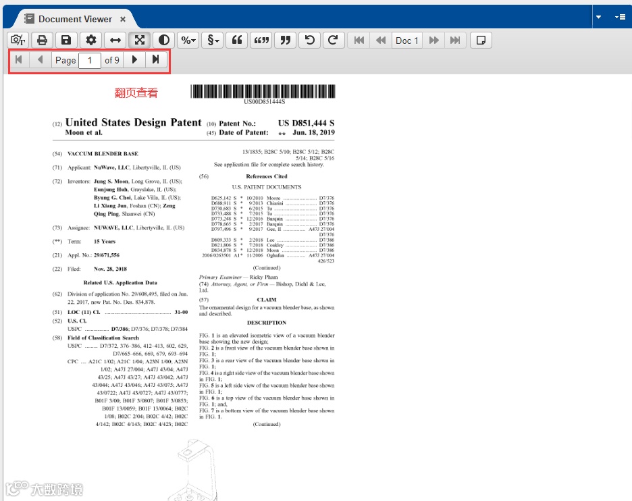Click the double quotation marks icon
632x501 pixels.
click(x=261, y=41)
